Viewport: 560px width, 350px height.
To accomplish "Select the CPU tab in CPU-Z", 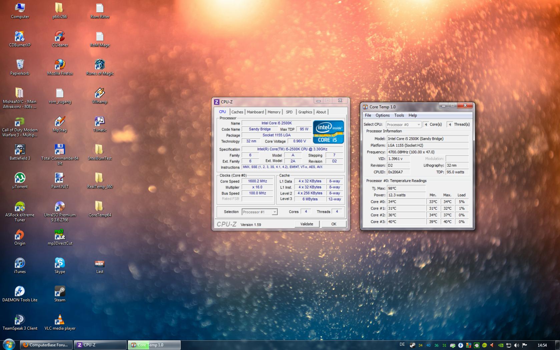I will coord(222,112).
